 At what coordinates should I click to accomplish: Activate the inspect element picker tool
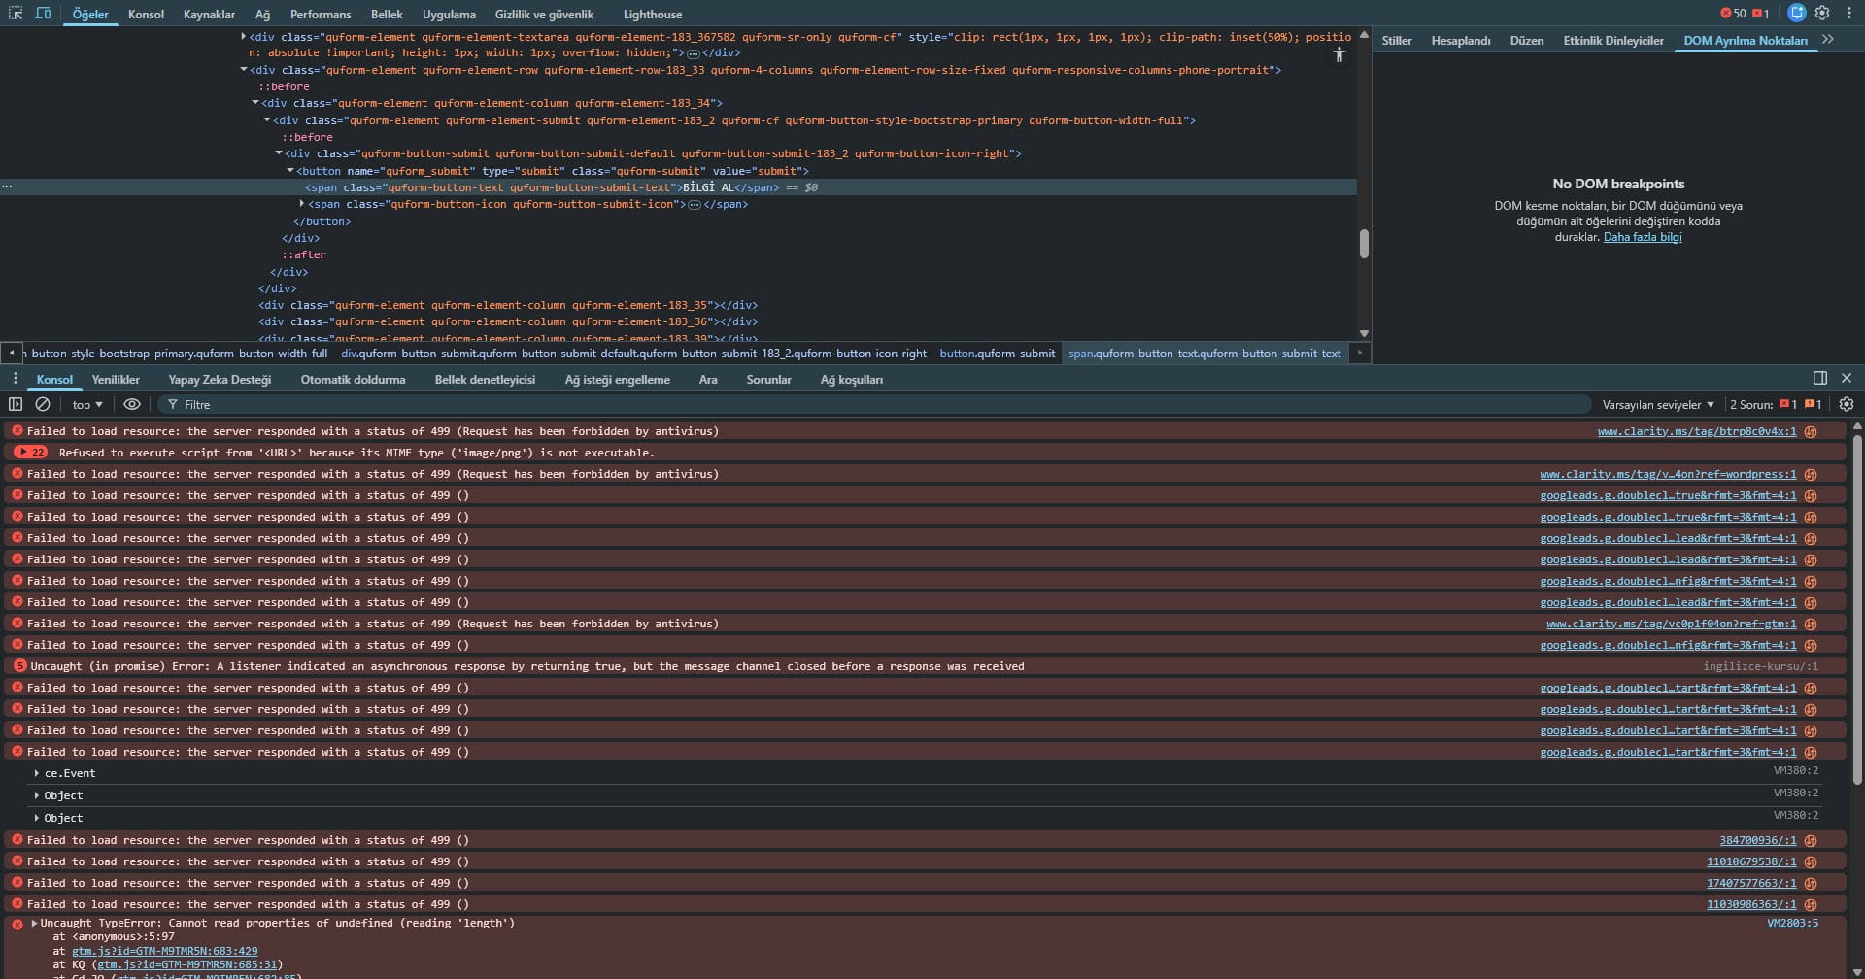coord(16,14)
